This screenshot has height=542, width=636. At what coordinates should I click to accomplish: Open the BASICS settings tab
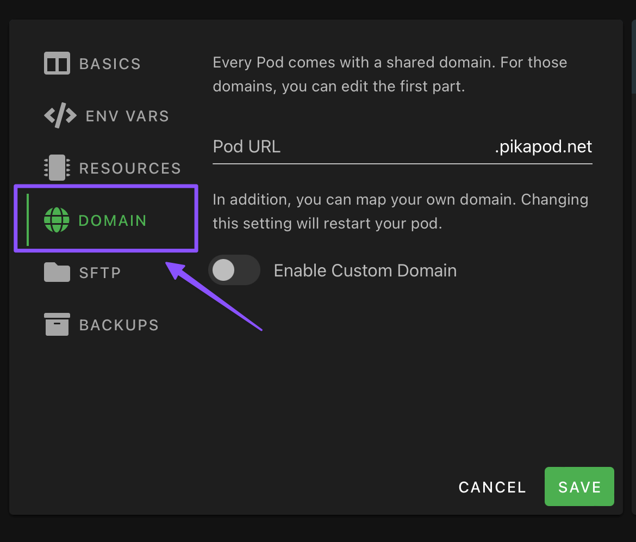point(110,64)
